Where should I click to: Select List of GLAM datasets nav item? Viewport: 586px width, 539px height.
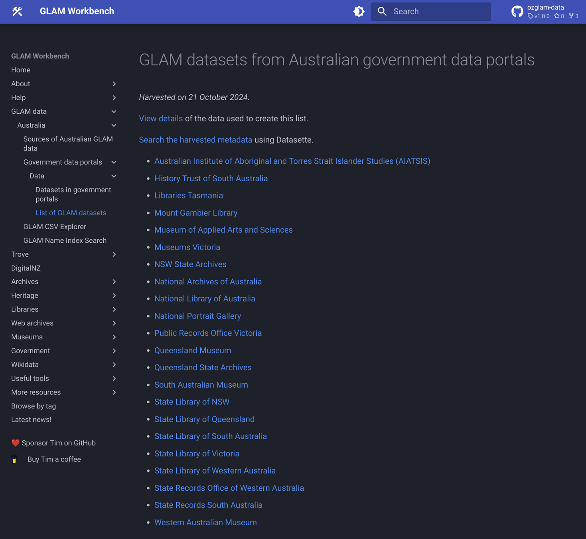point(71,213)
